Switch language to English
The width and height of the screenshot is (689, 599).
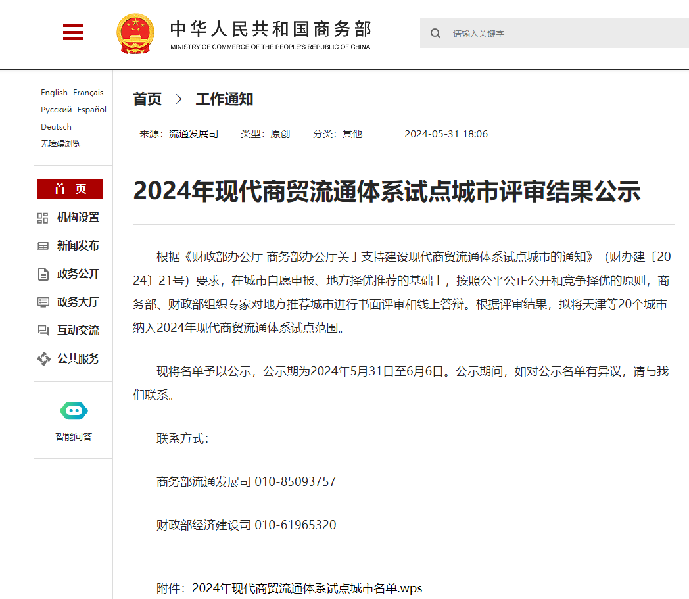point(54,93)
